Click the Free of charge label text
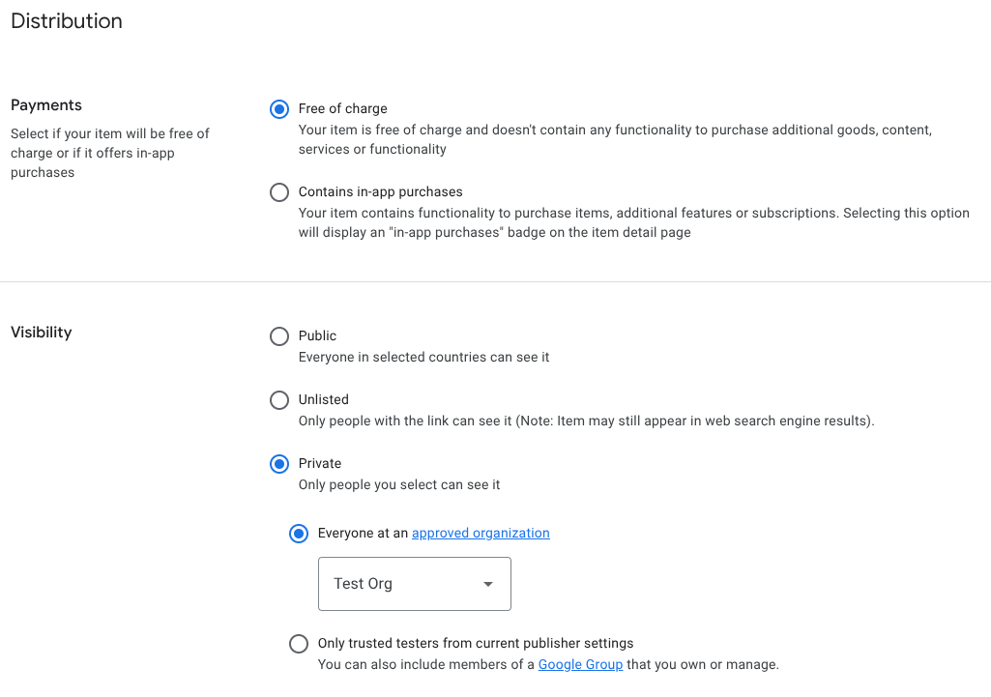Viewport: 991px width, 697px height. (343, 108)
